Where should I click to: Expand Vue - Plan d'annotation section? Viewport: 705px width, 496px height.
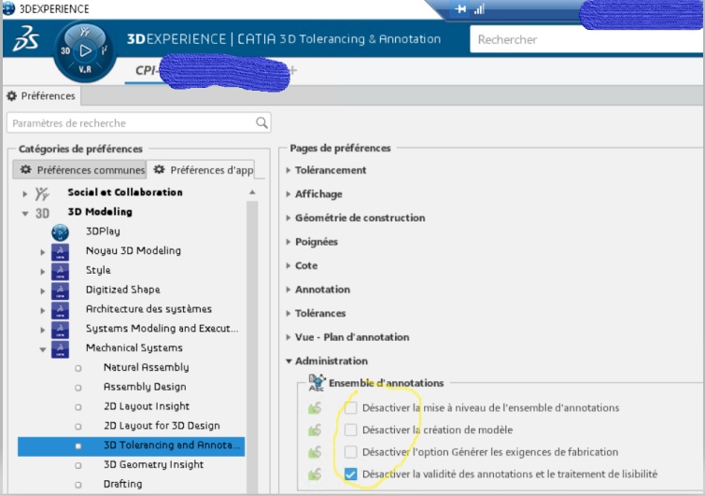pyautogui.click(x=289, y=337)
